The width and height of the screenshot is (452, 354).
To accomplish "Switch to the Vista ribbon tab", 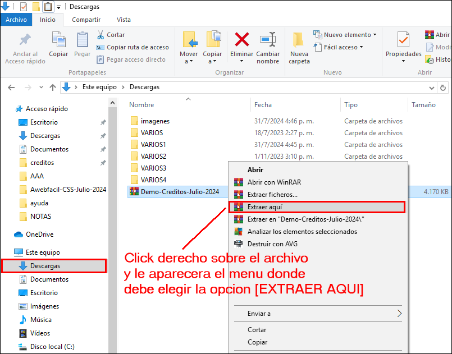I will (x=124, y=20).
